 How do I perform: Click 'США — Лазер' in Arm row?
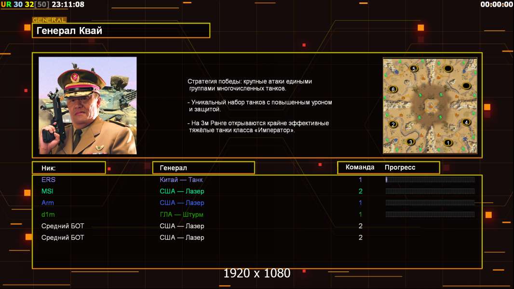tap(182, 203)
